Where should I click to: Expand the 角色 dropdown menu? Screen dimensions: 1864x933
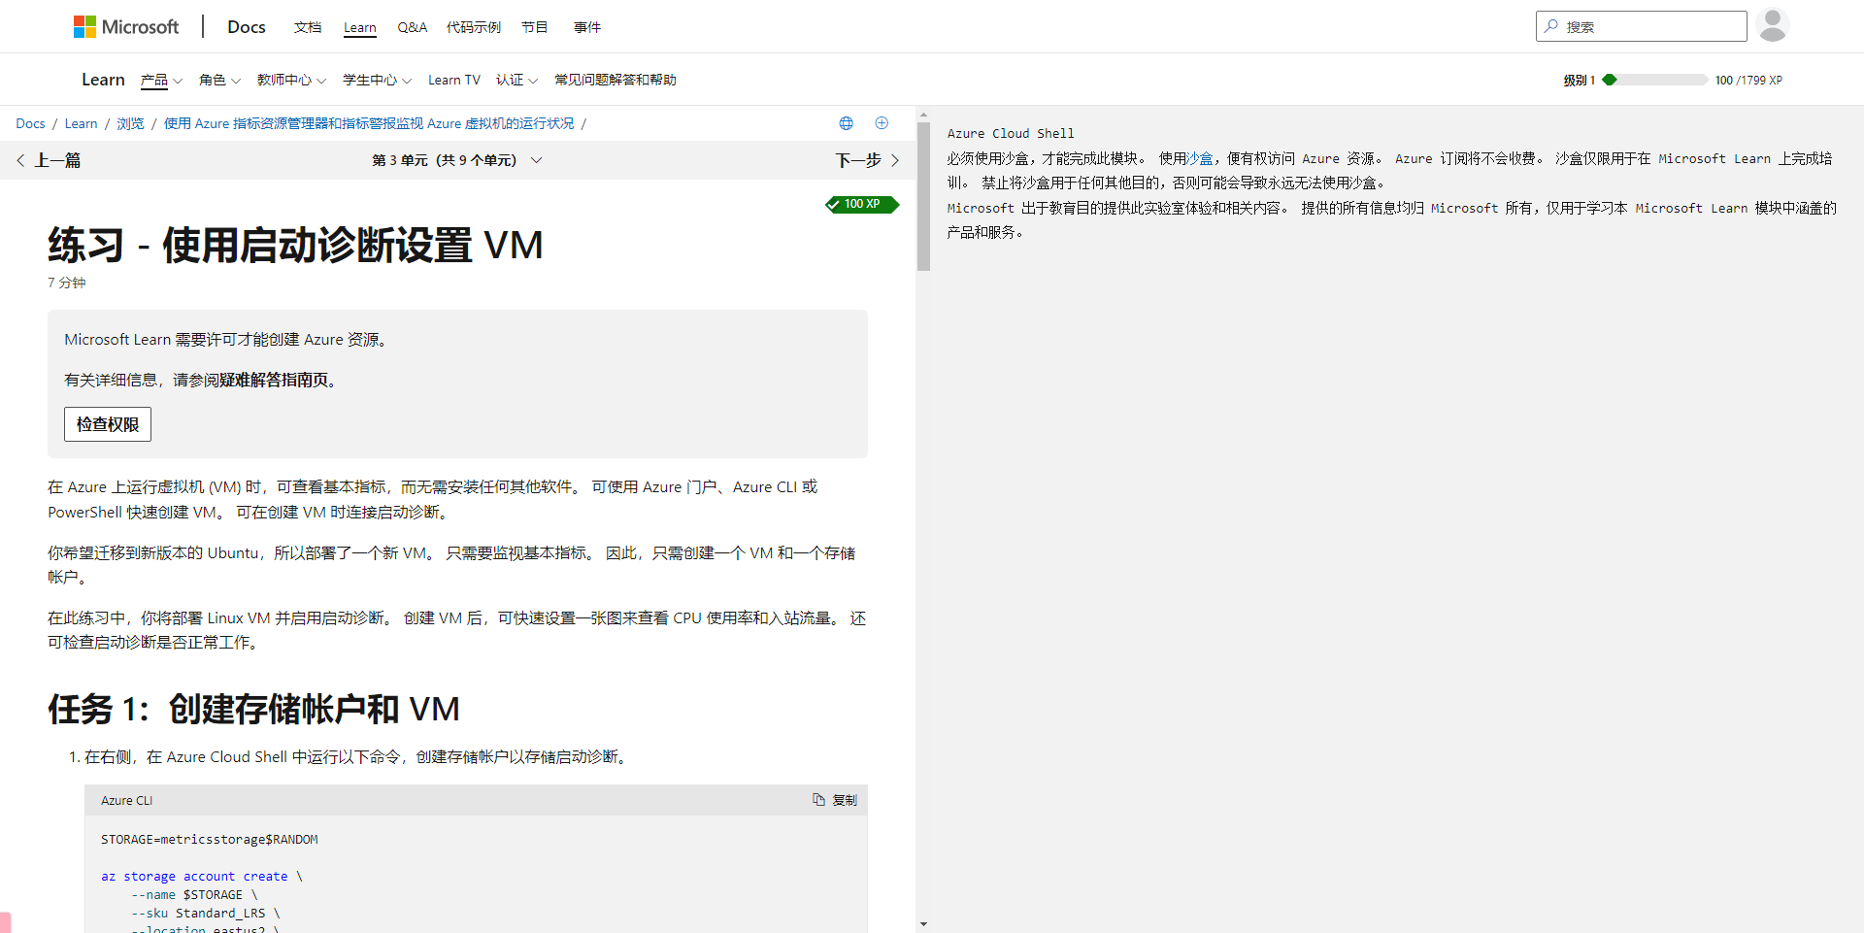pos(219,80)
